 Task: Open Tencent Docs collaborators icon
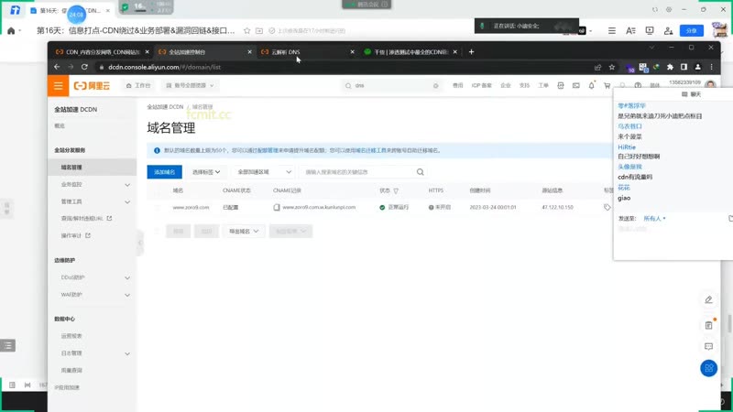coord(668,30)
